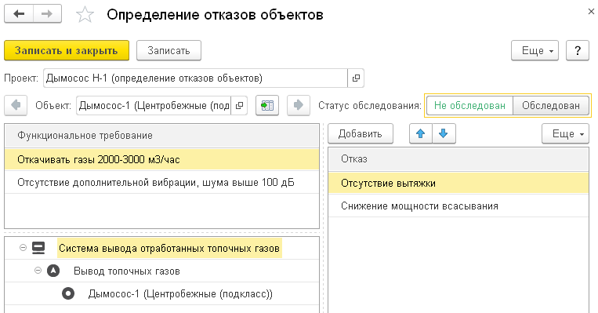Collapse Система вывода отработанных топочных газов node
Viewport: 598px width, 313px height.
tap(23, 248)
